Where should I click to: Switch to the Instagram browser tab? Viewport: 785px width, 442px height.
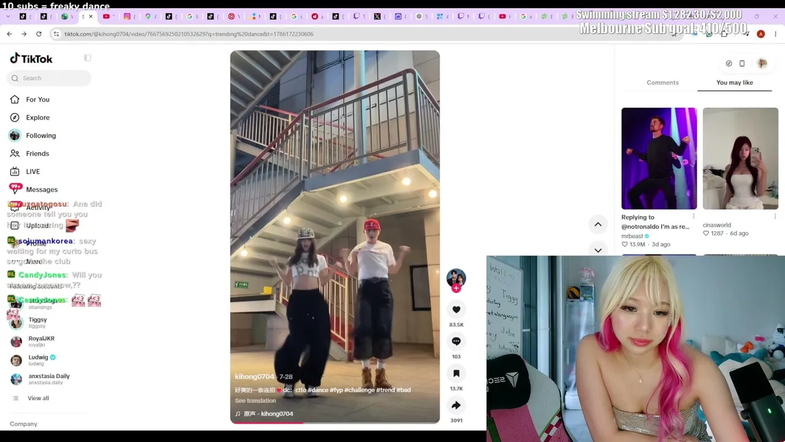(127, 17)
